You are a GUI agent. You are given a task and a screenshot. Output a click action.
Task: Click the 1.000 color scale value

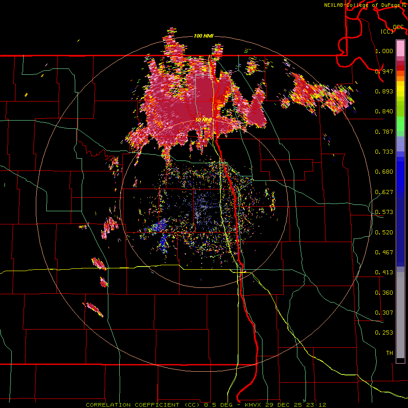(x=384, y=51)
